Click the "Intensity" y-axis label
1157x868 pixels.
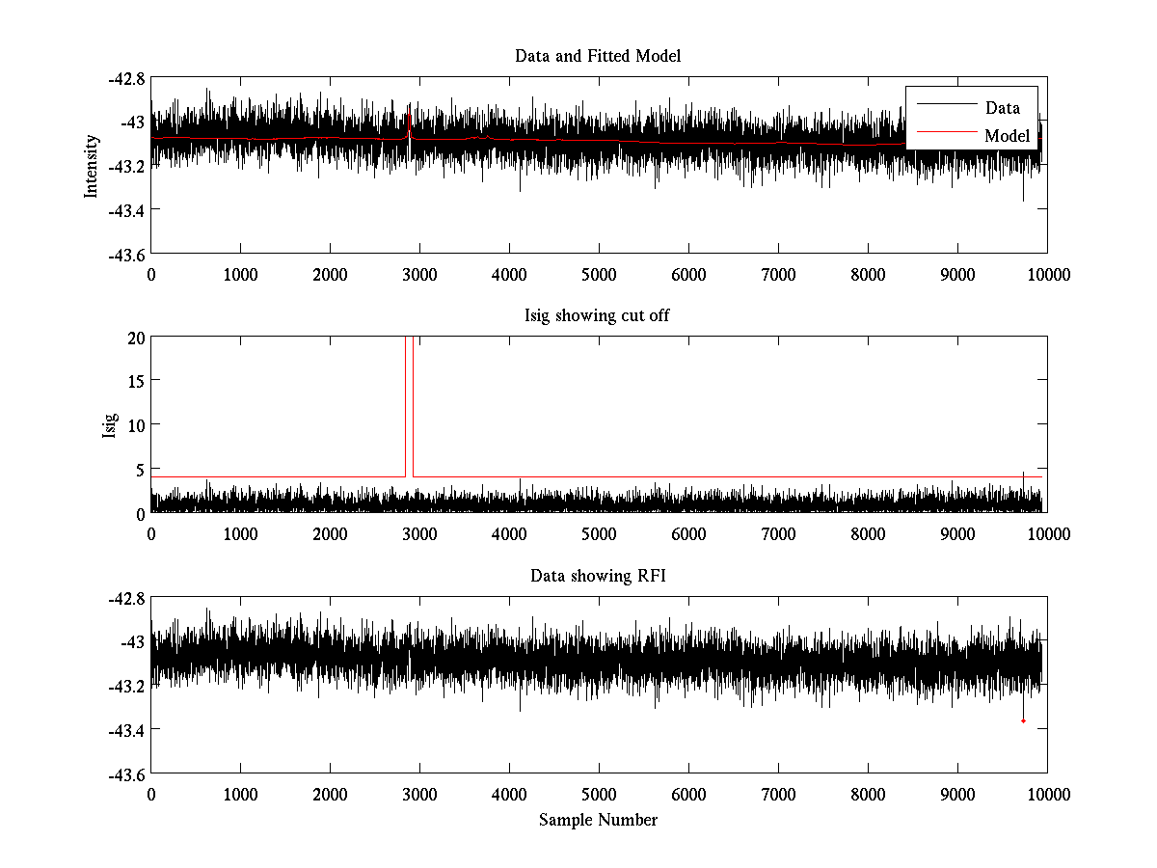pos(92,165)
